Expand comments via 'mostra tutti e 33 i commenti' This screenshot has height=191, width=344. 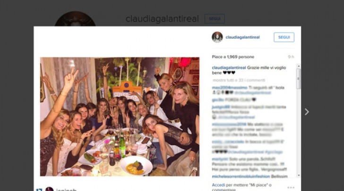coord(239,80)
